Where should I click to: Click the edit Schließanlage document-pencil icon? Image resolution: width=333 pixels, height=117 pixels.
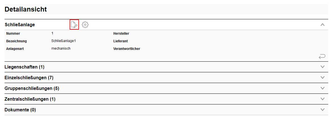(x=74, y=25)
